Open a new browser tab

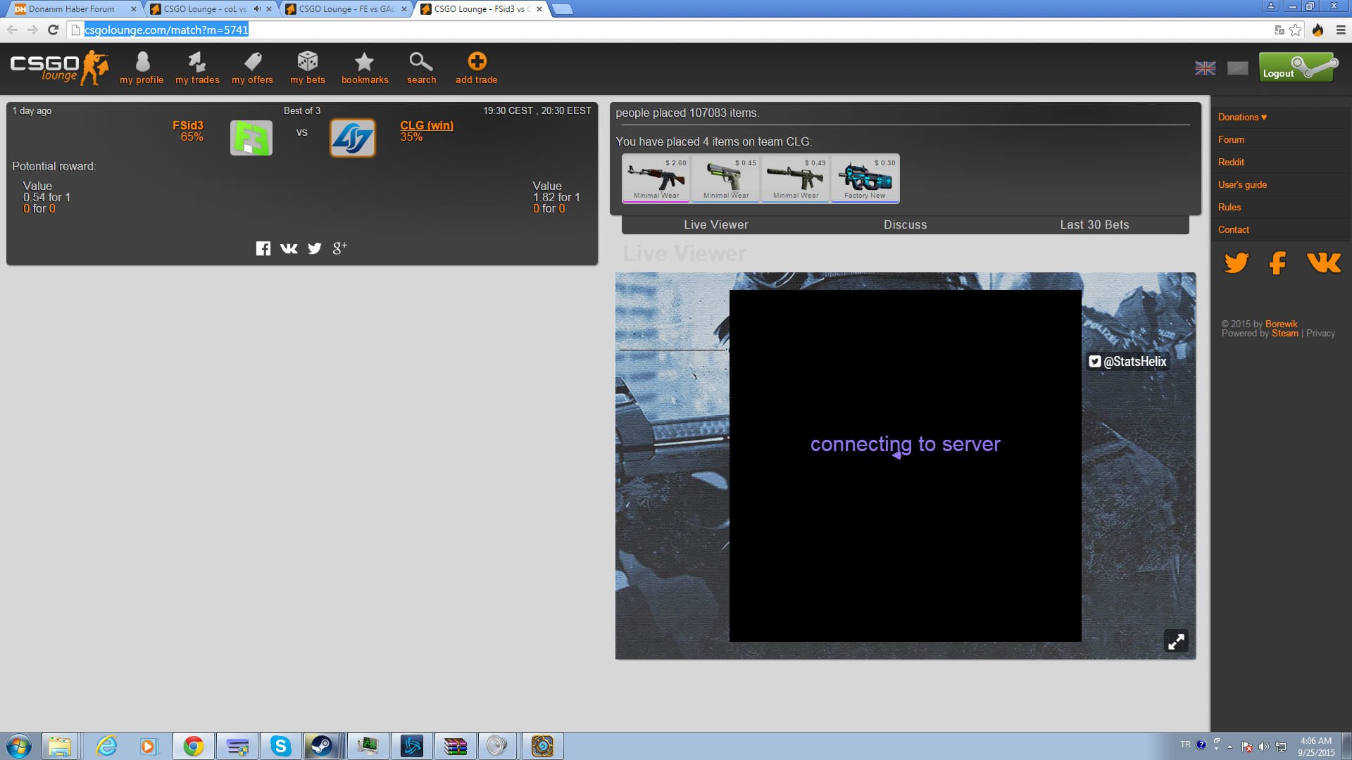point(563,9)
